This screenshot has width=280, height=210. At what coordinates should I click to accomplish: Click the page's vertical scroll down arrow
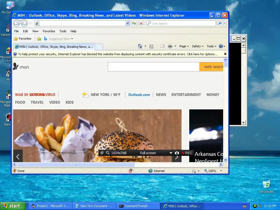tap(225, 160)
